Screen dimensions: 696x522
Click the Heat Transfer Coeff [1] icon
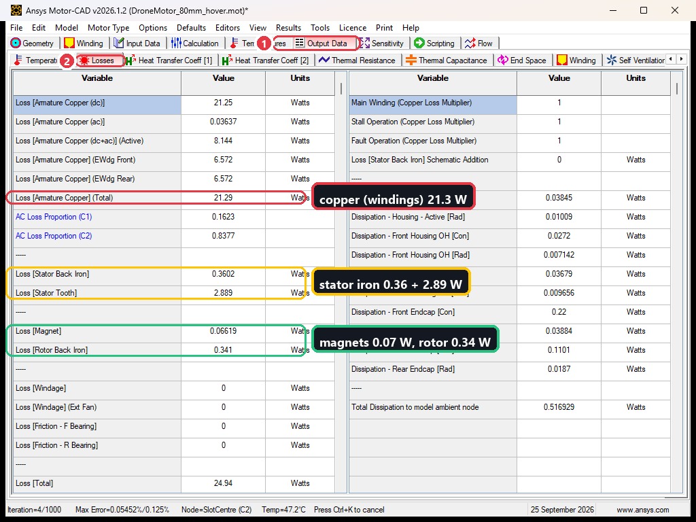(x=130, y=60)
